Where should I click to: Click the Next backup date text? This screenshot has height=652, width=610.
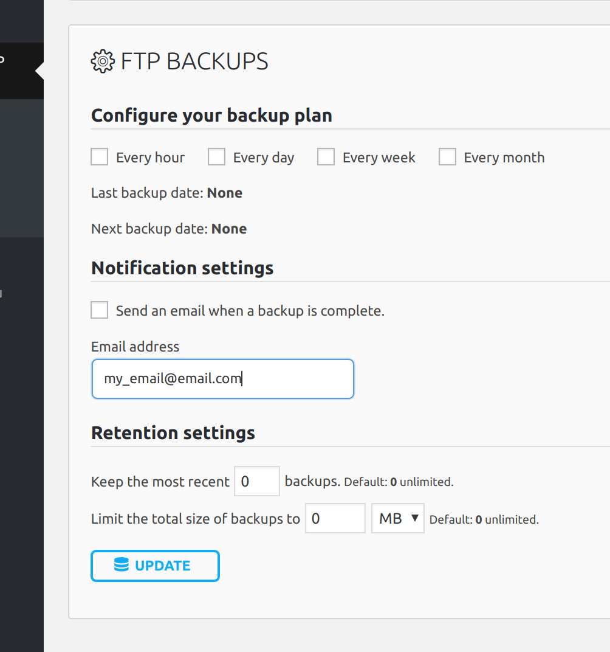pos(169,229)
